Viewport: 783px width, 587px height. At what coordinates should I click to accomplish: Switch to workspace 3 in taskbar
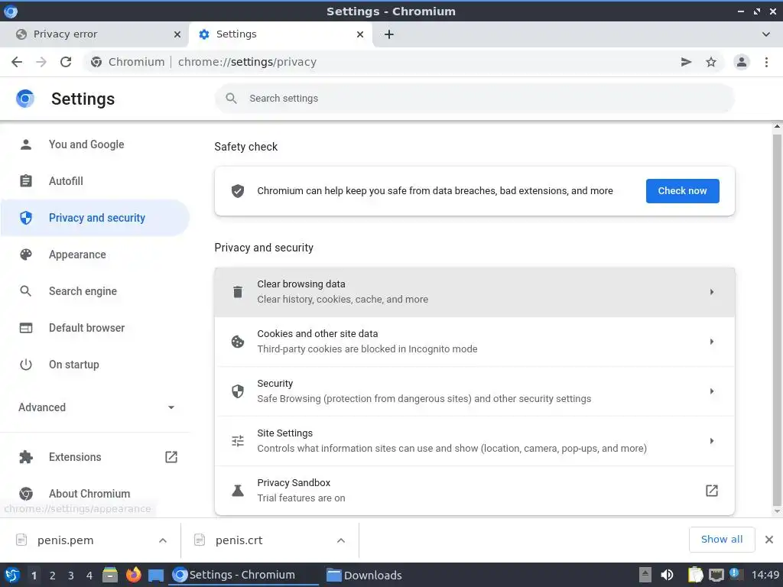[71, 576]
